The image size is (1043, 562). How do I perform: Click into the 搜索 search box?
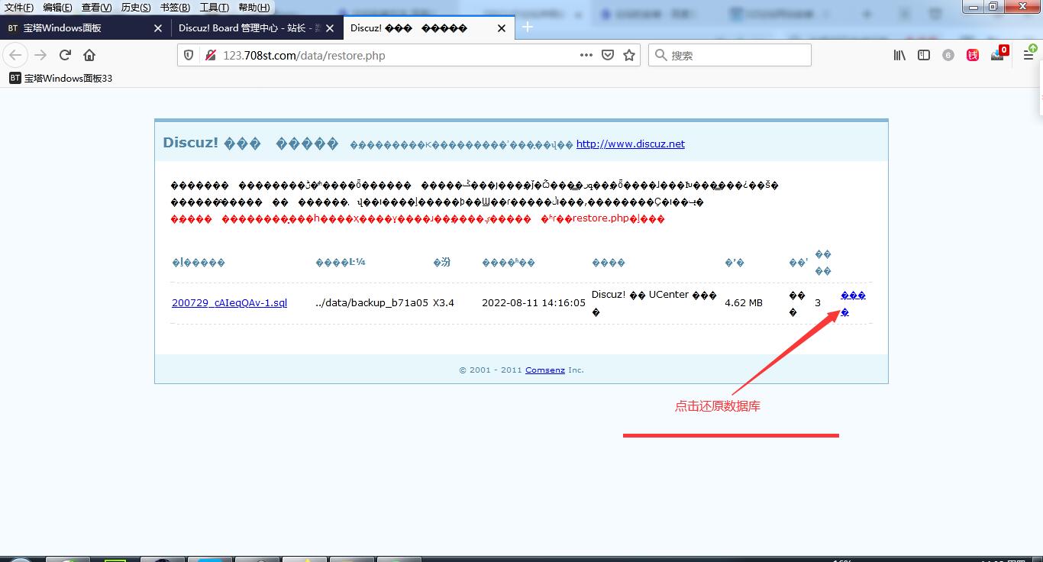[730, 55]
